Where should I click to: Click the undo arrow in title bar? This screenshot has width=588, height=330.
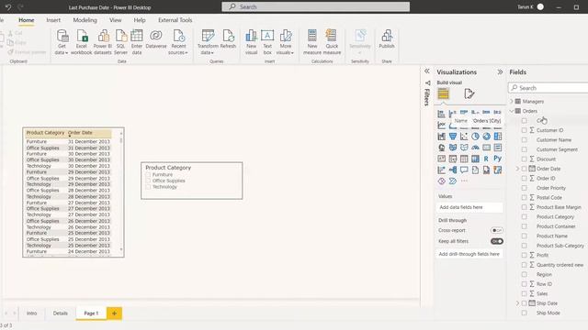8,7
